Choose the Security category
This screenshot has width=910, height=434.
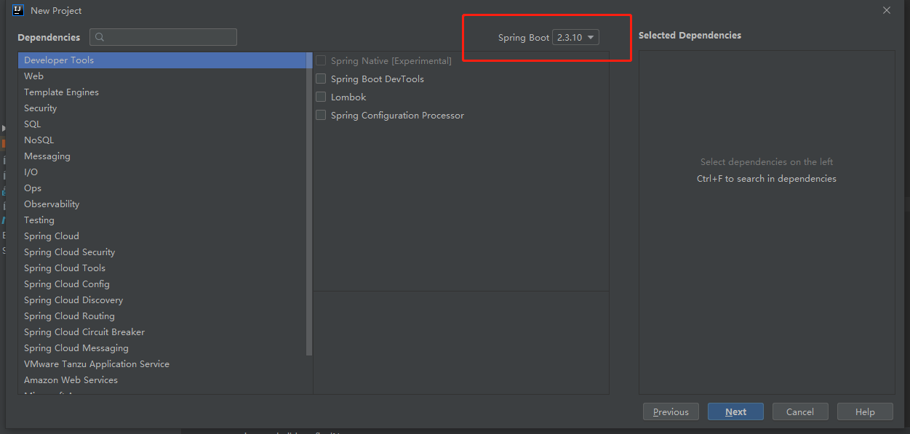point(162,108)
